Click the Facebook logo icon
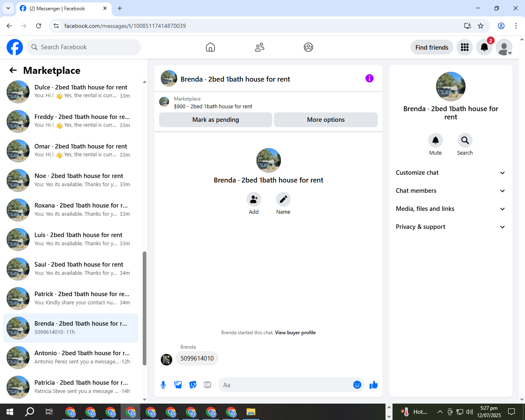 click(x=15, y=47)
